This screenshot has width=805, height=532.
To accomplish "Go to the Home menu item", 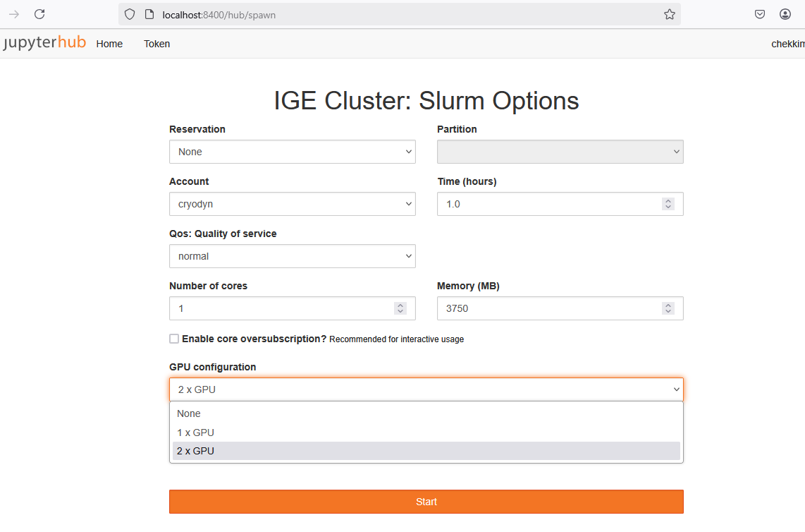I will [x=109, y=44].
